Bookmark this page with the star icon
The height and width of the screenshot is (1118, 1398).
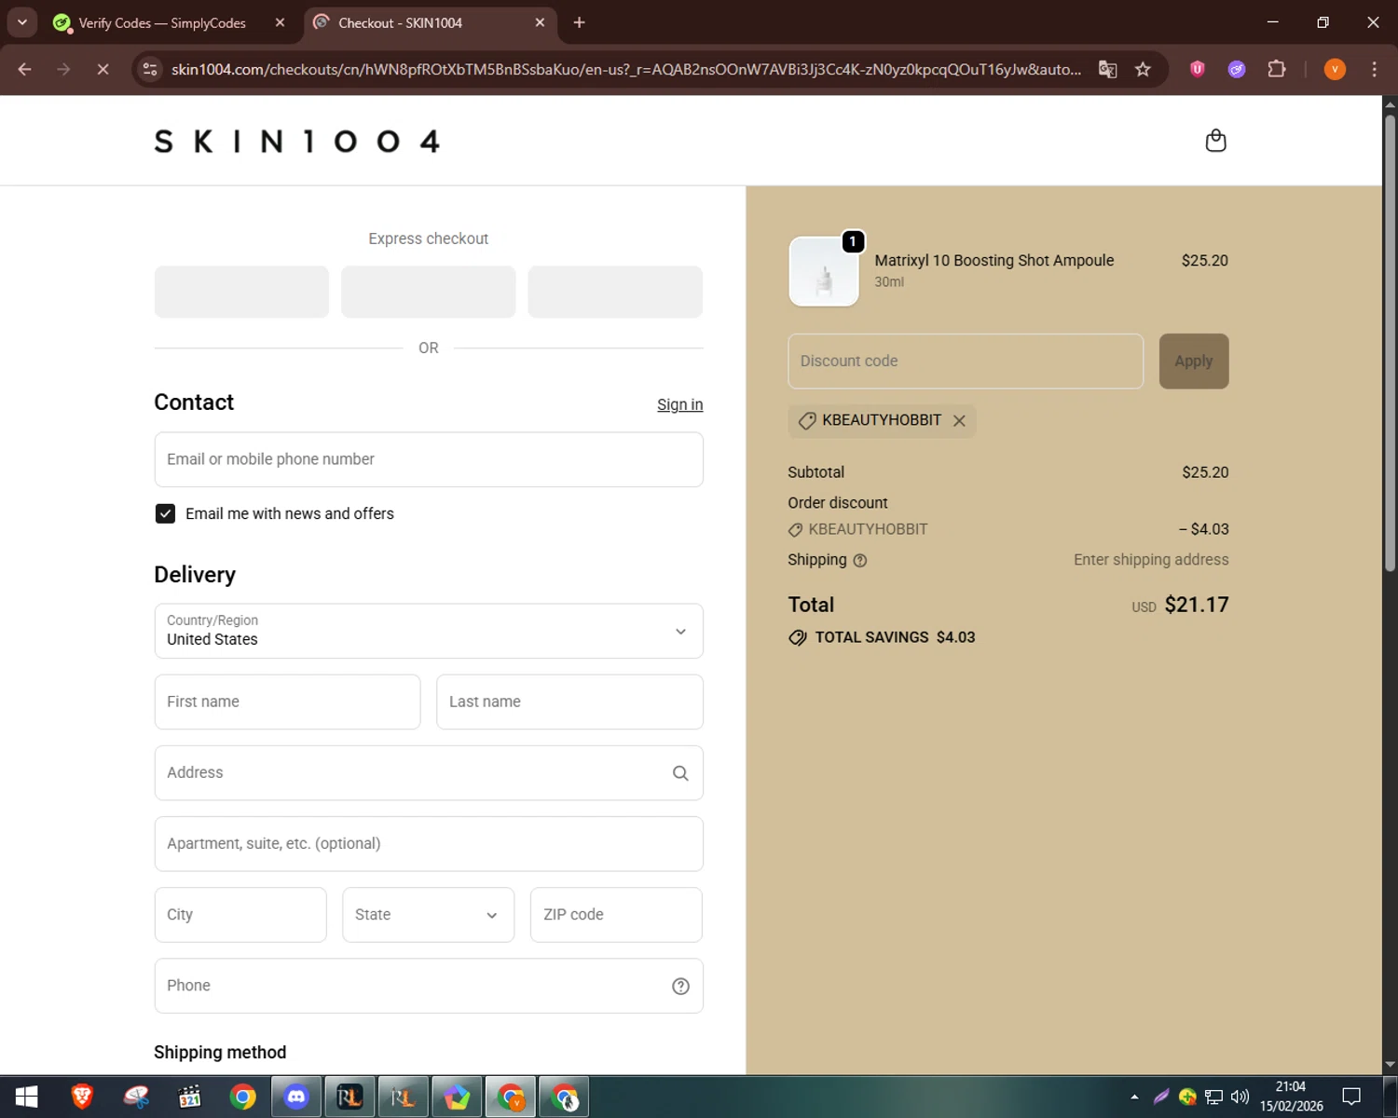click(1143, 69)
